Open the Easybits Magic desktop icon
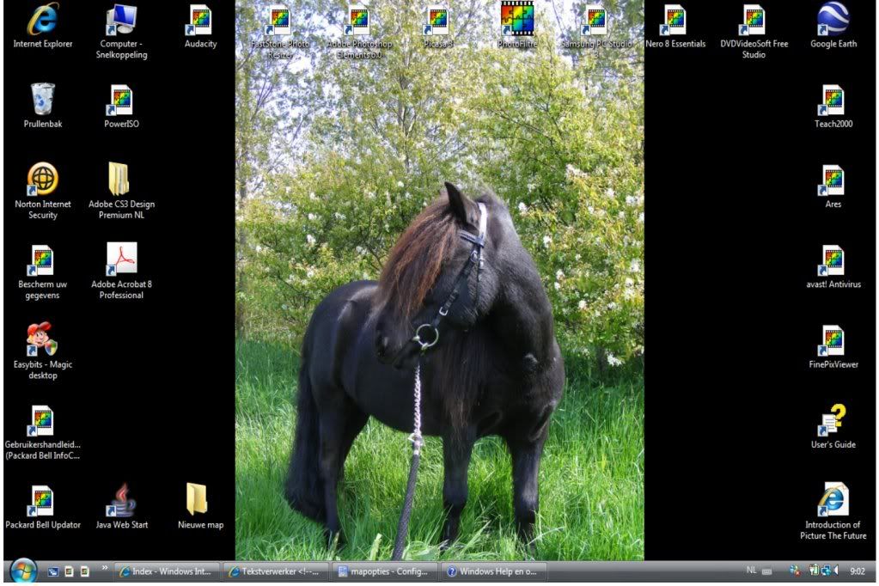The width and height of the screenshot is (879, 586). [x=42, y=340]
